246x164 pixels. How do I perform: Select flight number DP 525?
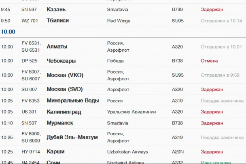[29, 61]
